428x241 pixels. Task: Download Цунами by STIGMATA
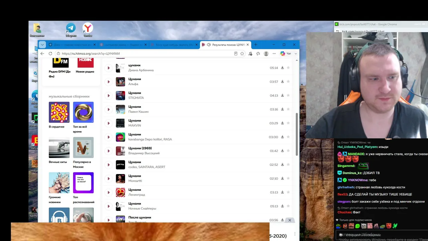282,95
